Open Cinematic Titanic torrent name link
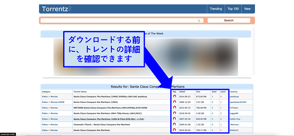 (102, 125)
